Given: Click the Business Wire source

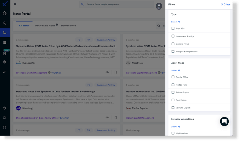Looking at the screenshot, I should (x=26, y=63).
